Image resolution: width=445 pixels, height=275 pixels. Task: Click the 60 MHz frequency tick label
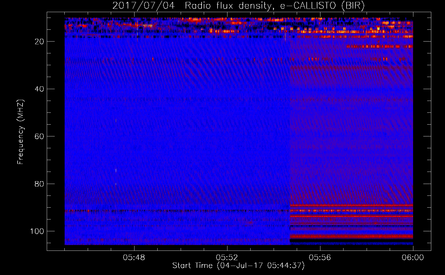click(39, 136)
